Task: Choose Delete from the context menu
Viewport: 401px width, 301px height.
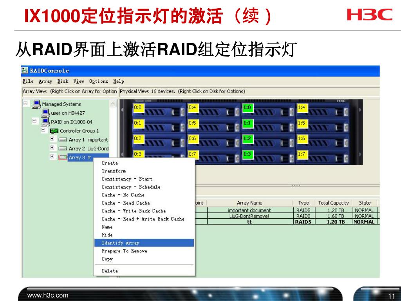Action: (x=144, y=271)
